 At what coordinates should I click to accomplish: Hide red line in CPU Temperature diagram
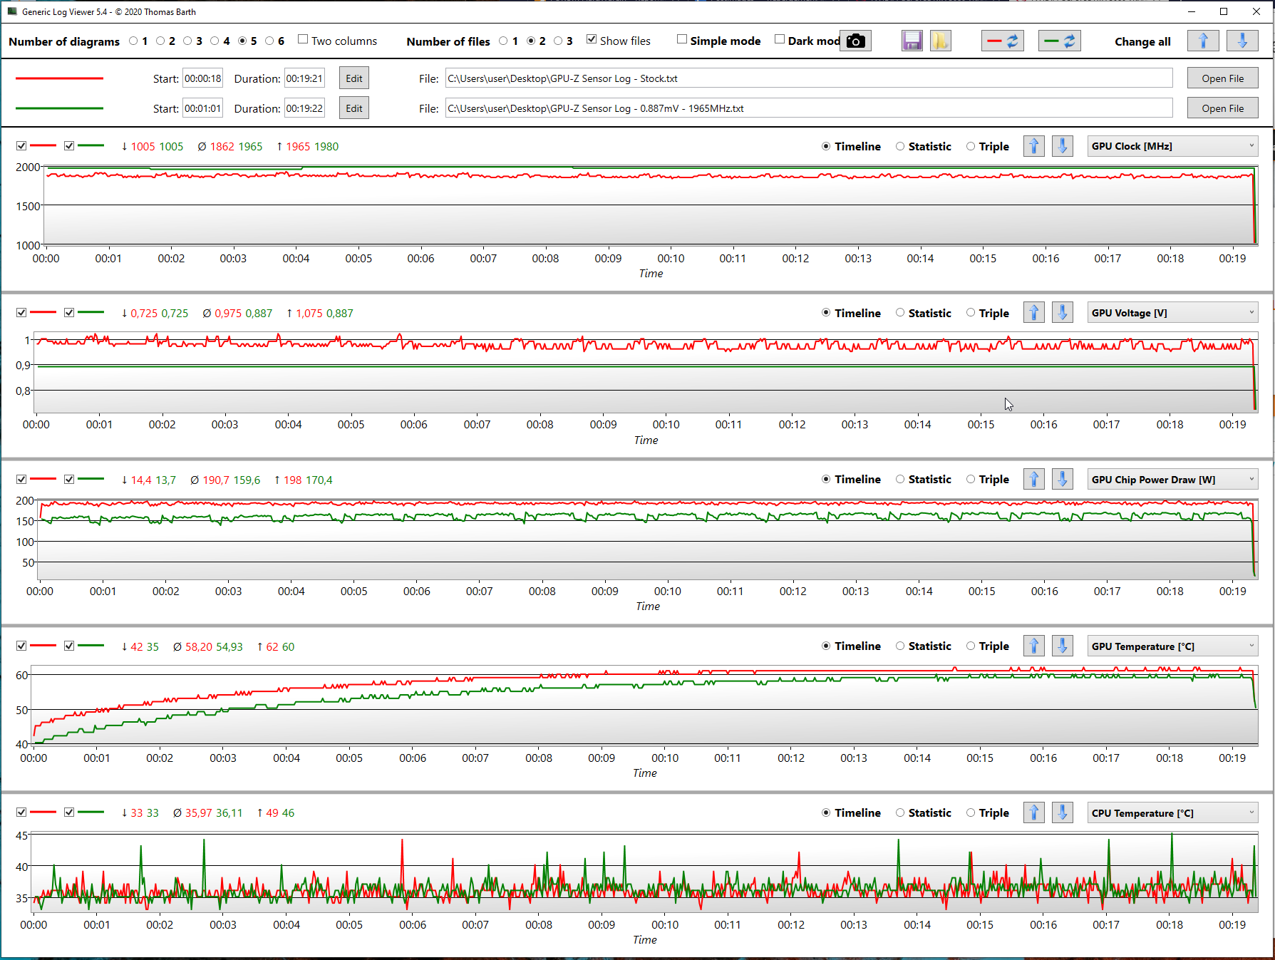(x=21, y=812)
